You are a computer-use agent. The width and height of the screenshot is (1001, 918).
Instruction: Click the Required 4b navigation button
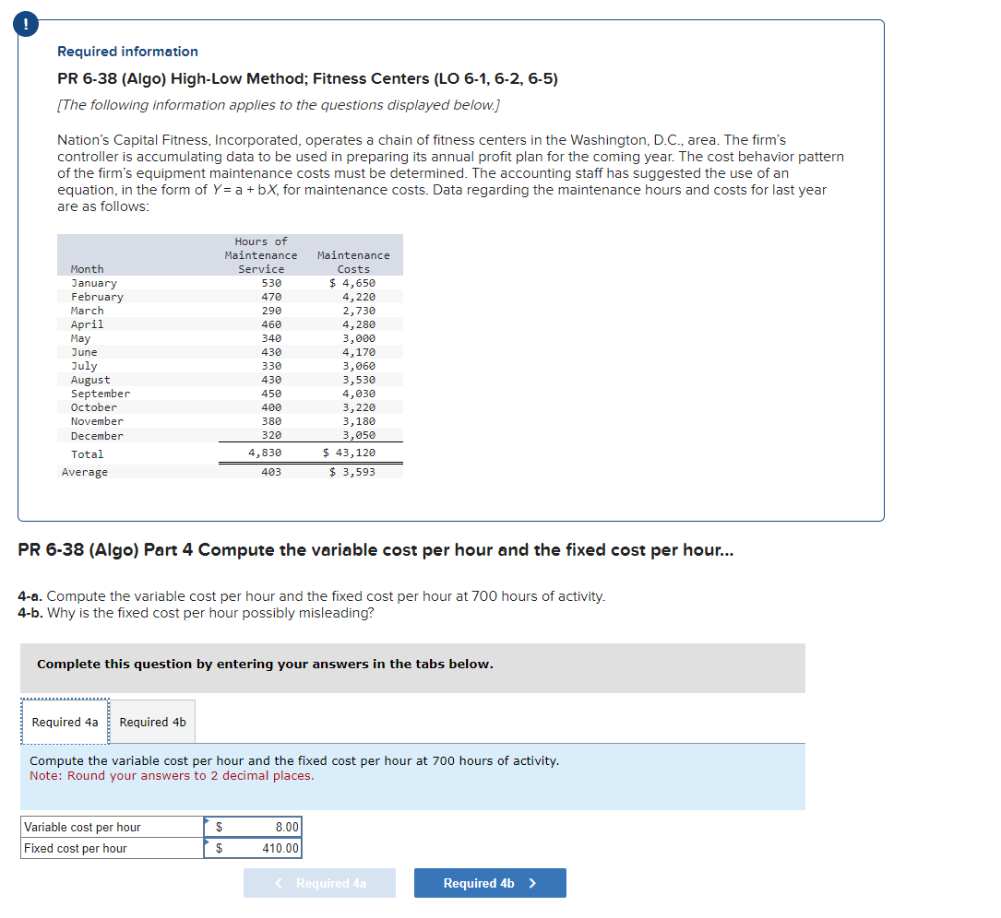coord(490,882)
